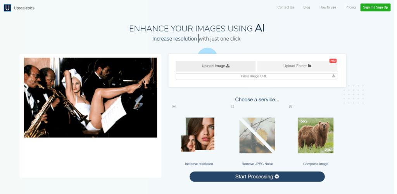
Task: Click the Sign In | Sign Up button
Action: [375, 7]
